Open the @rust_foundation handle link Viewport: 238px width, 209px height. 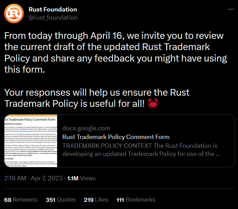[53, 17]
